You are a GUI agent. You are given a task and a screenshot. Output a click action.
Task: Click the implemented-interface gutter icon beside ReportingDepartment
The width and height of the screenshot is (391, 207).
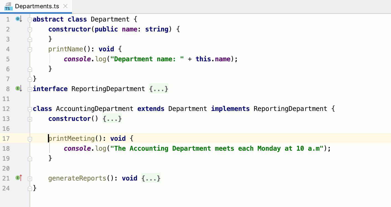(x=18, y=89)
